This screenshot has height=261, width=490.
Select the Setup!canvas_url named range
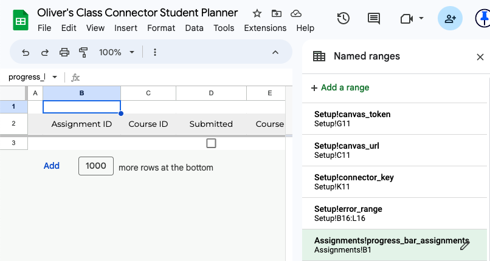tap(395, 151)
